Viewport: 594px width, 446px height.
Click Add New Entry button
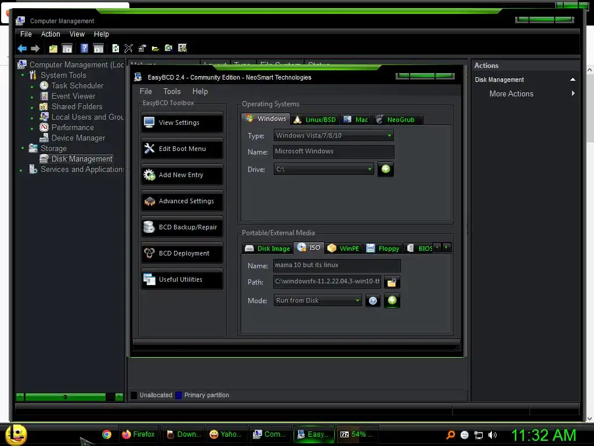click(x=182, y=174)
